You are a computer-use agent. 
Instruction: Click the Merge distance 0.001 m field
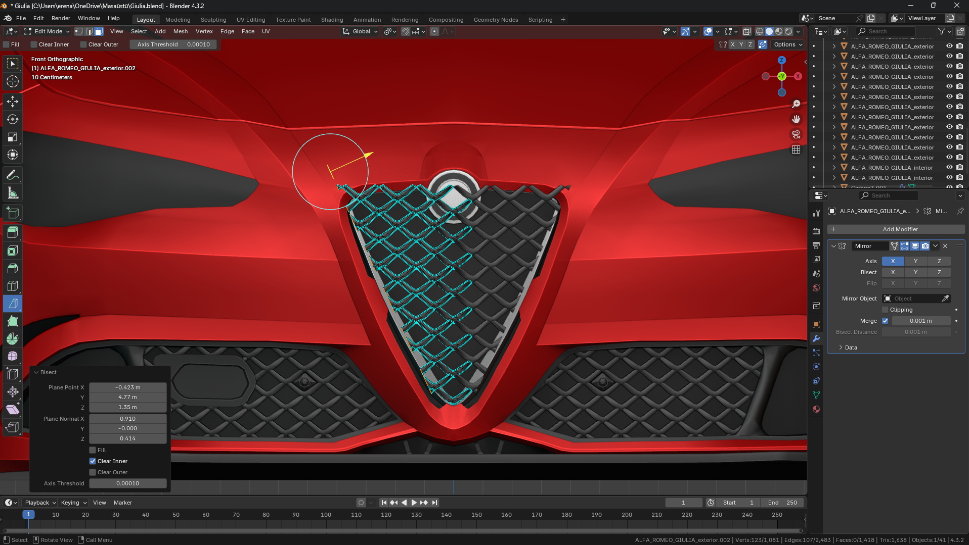[921, 321]
